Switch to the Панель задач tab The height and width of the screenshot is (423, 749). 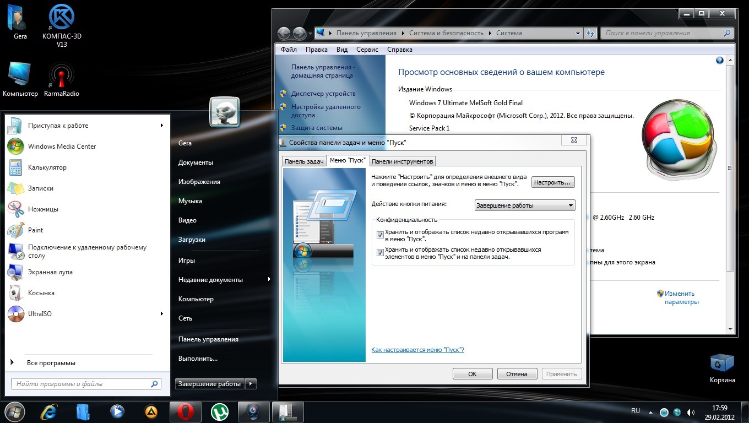coord(304,161)
